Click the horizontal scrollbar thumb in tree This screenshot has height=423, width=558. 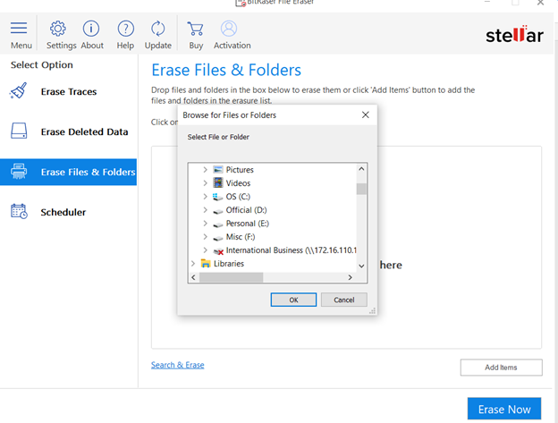(x=231, y=277)
